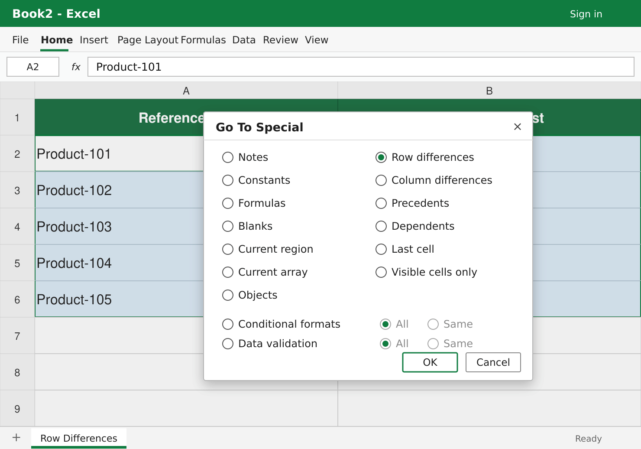
Task: Open the Data tab
Action: click(244, 40)
